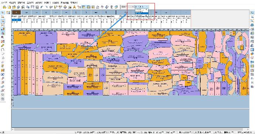The width and height of the screenshot is (255, 134).
Task: Click the circular ring icon in top toolbar
Action: click(x=65, y=7)
